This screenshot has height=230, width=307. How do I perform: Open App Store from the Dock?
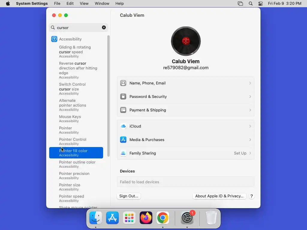tap(112, 218)
